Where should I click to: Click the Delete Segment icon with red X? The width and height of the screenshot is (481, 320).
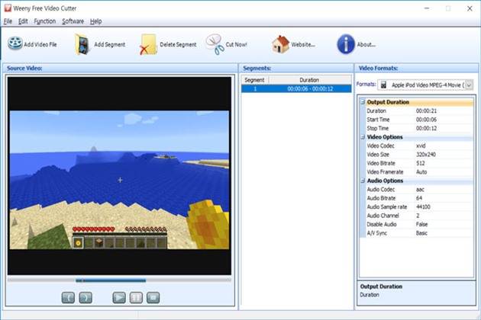click(148, 45)
